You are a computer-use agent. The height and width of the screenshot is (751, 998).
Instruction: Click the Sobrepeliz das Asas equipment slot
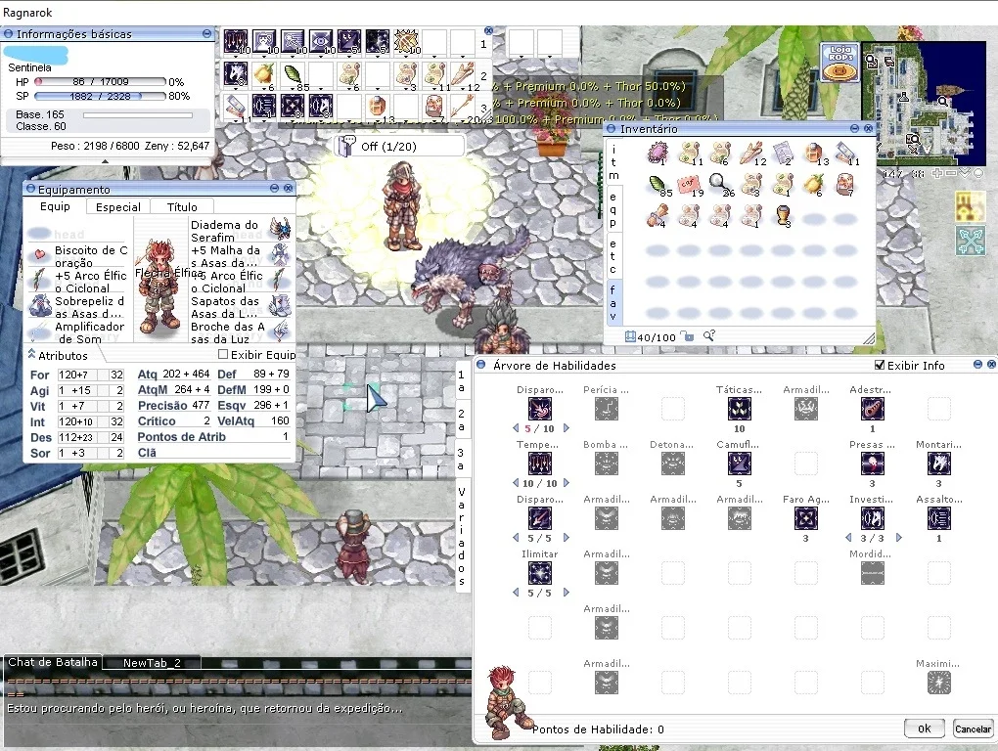point(78,307)
